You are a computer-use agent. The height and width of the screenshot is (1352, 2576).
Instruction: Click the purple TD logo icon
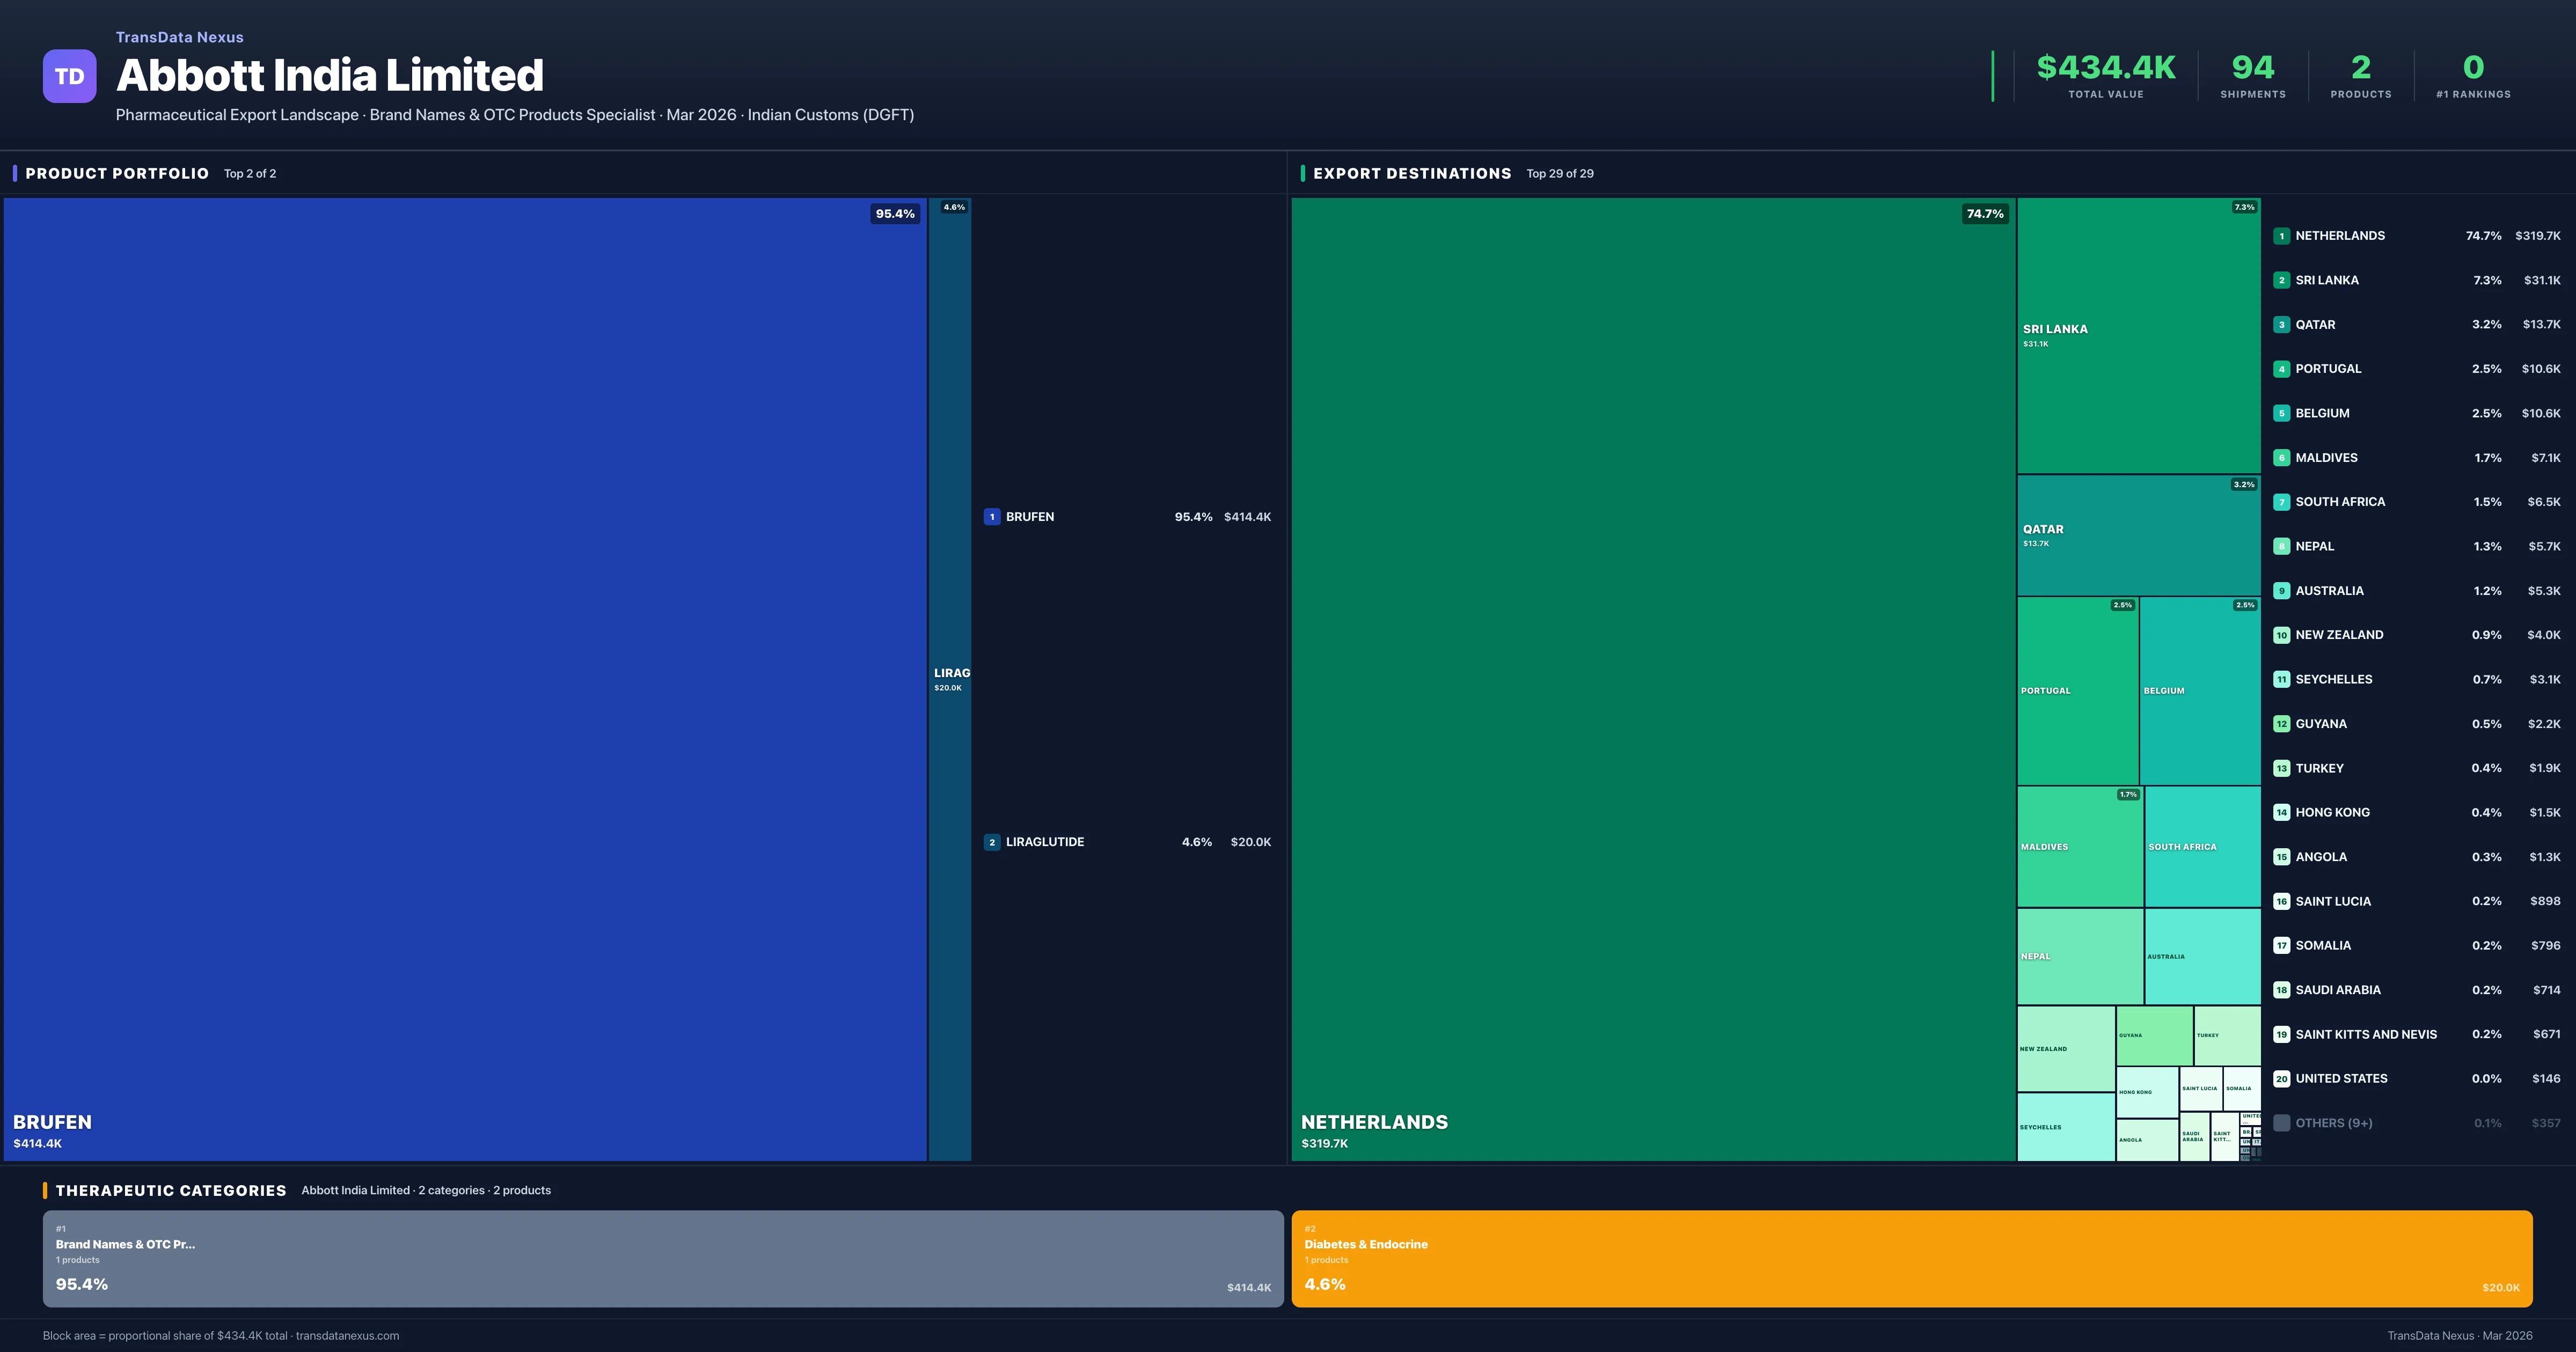click(69, 76)
